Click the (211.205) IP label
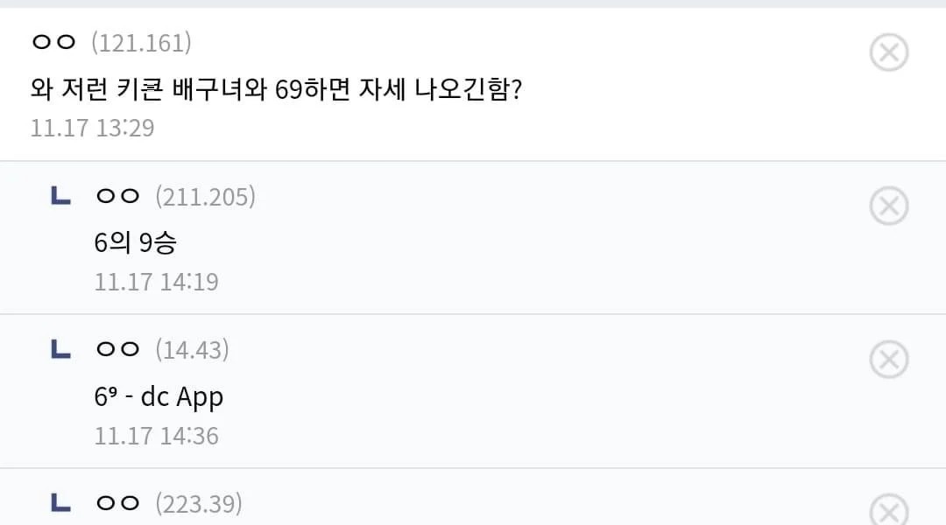Viewport: 946px width, 525px height. [x=205, y=197]
